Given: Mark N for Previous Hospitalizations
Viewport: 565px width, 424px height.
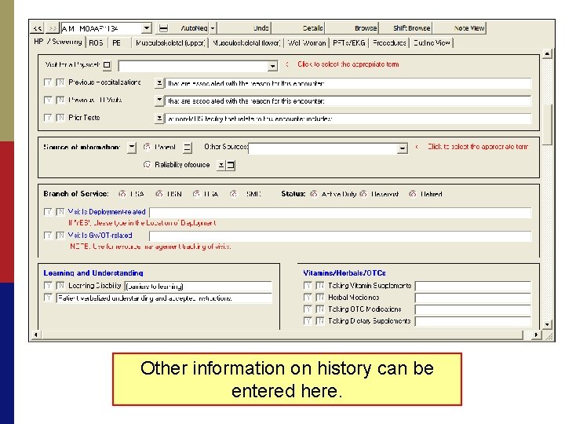Looking at the screenshot, I should [60, 82].
